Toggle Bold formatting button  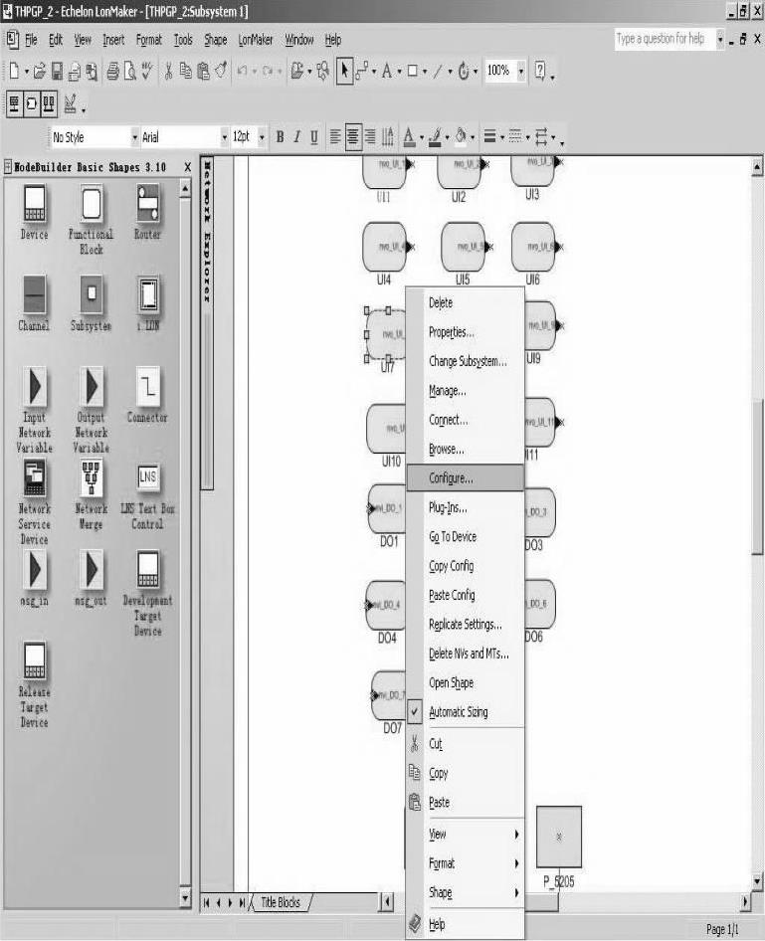click(x=280, y=137)
